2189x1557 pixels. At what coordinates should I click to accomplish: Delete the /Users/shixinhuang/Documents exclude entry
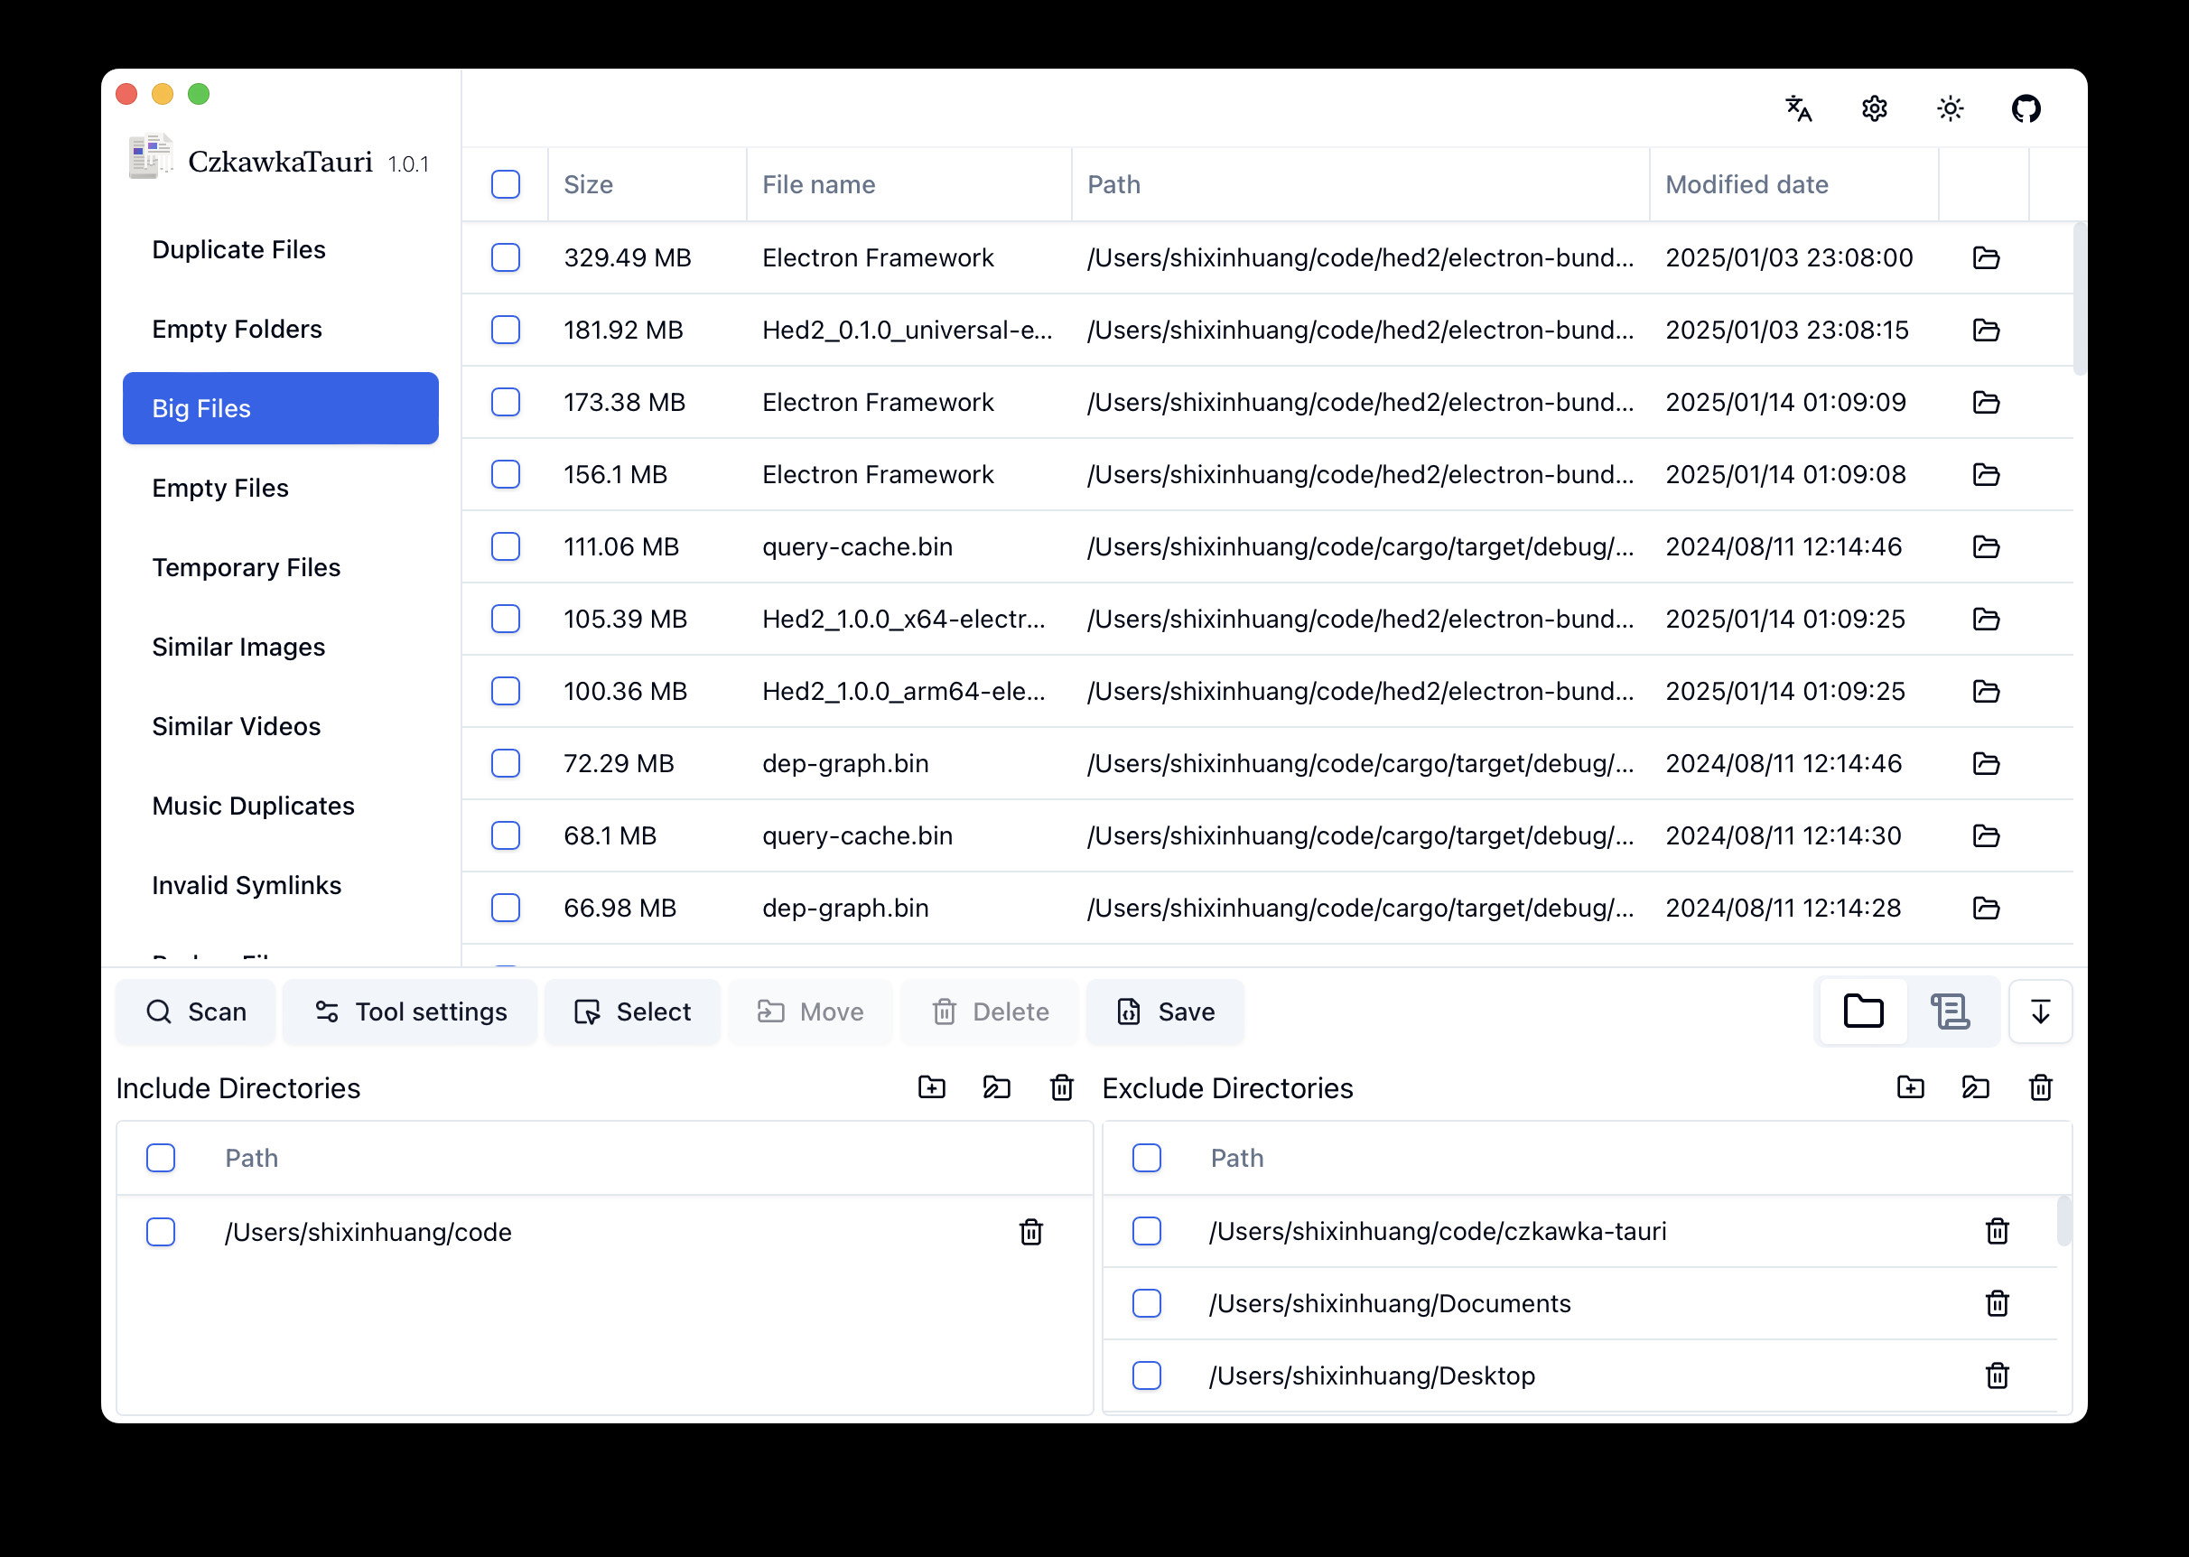pos(1997,1303)
